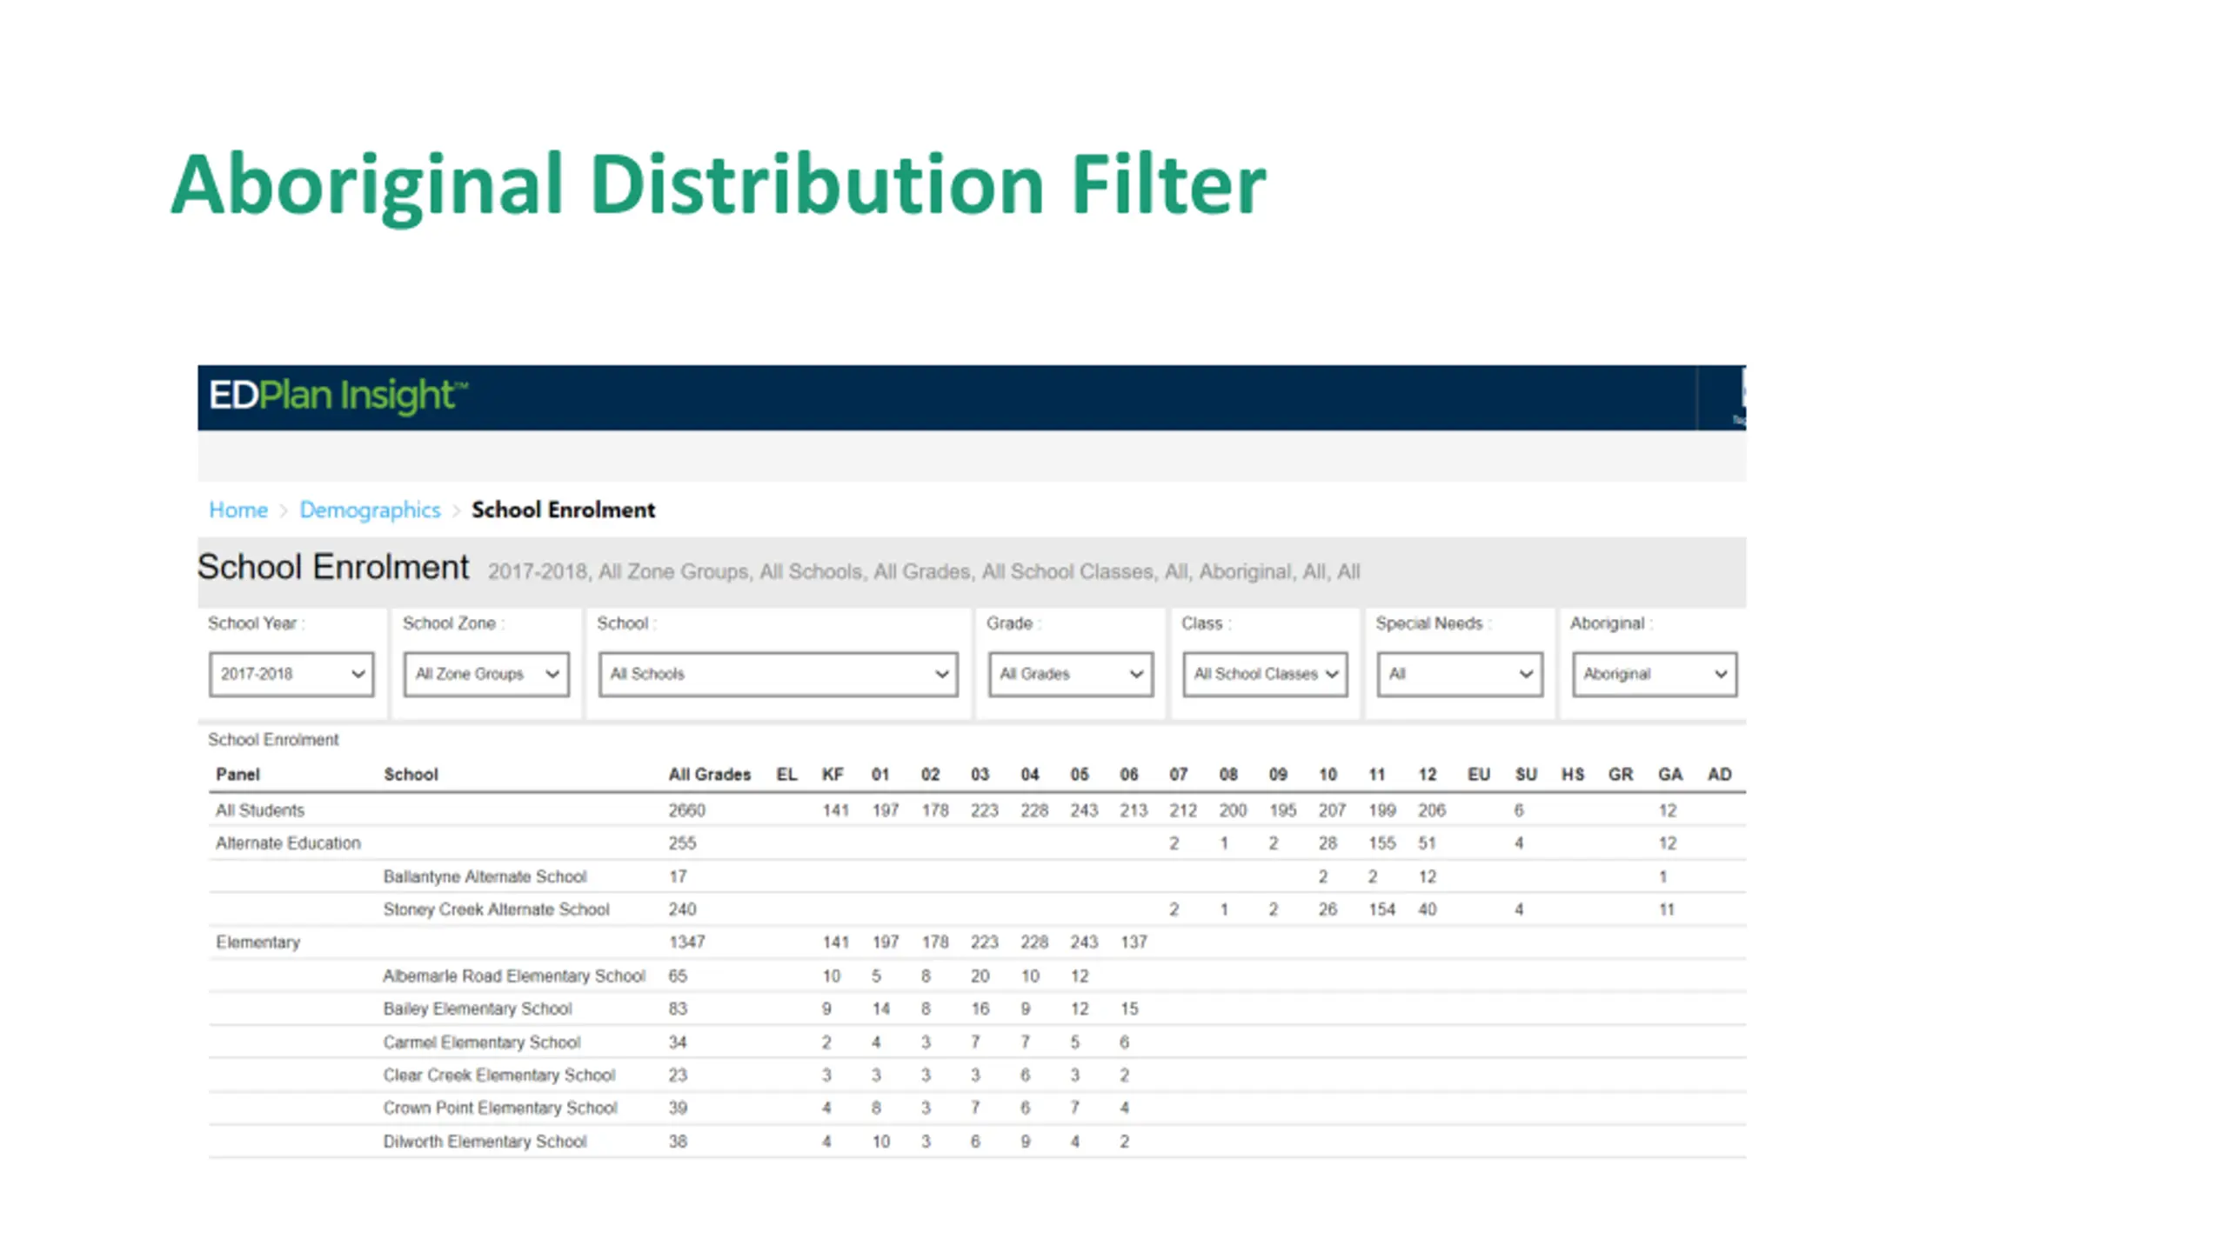Click the Elementary panel row

click(257, 942)
